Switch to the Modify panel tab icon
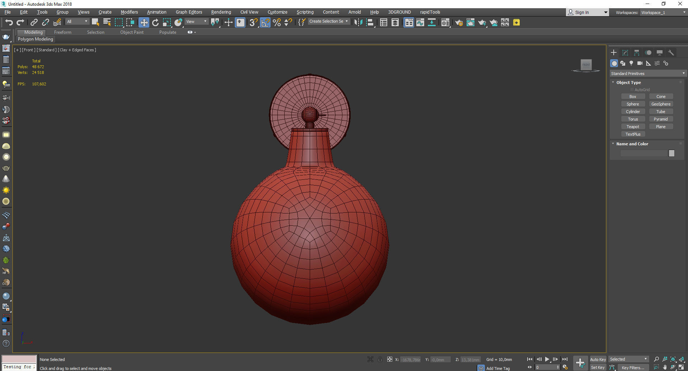The height and width of the screenshot is (371, 688). pos(625,53)
